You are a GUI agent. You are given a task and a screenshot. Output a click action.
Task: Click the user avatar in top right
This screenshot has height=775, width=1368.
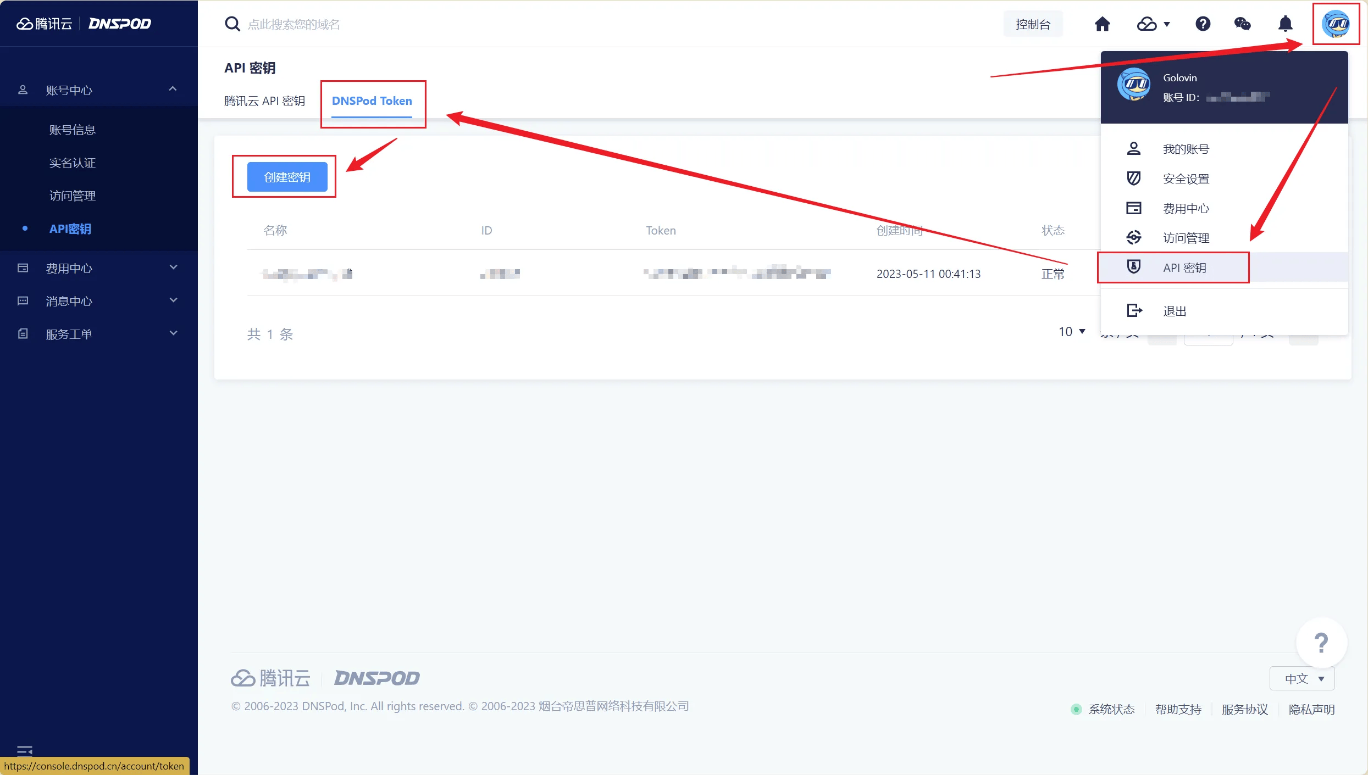pos(1336,24)
